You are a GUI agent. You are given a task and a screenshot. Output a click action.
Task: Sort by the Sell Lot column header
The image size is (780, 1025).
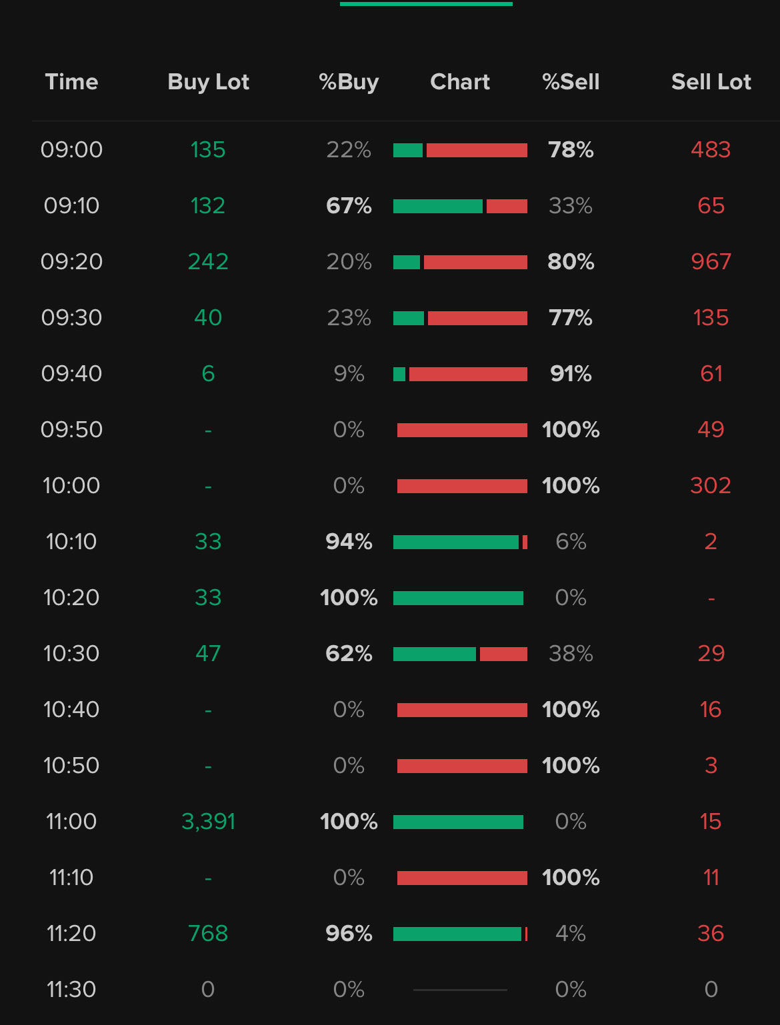[711, 82]
